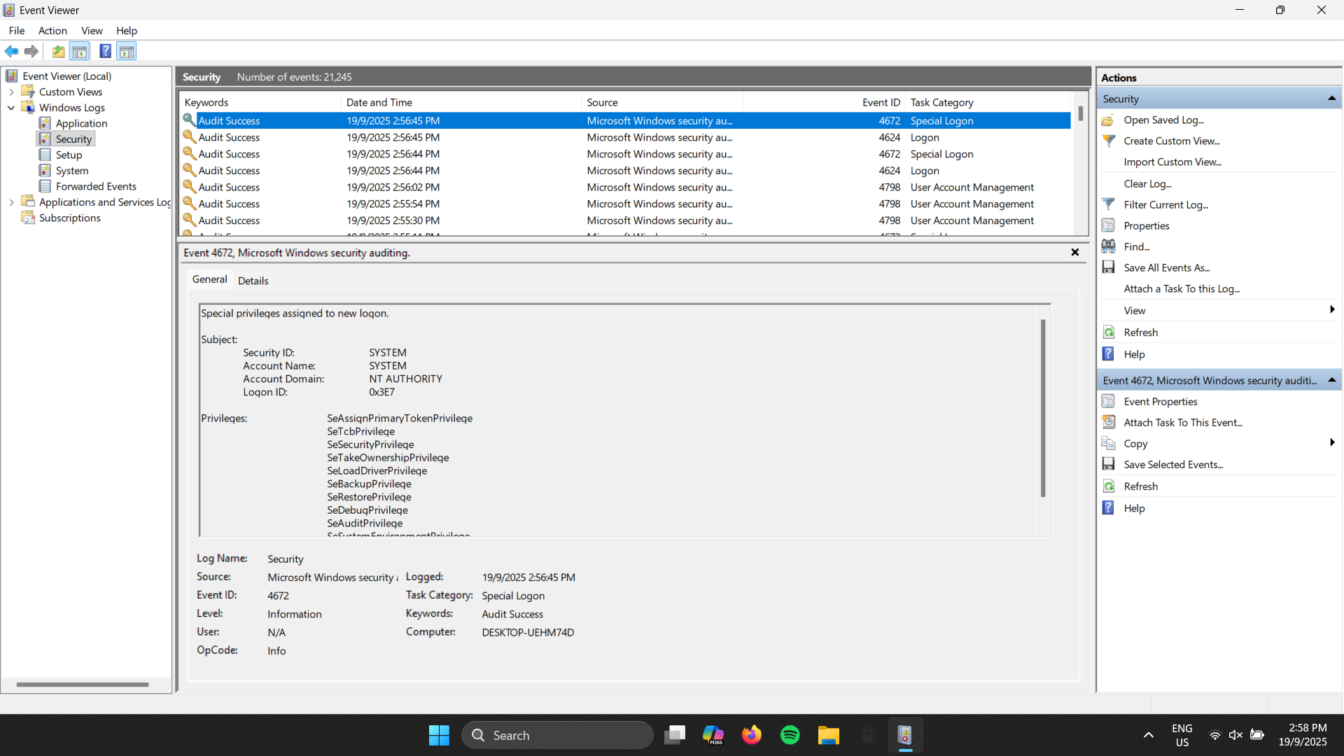The width and height of the screenshot is (1344, 756).
Task: Click the Find binoculars icon
Action: pyautogui.click(x=1109, y=246)
